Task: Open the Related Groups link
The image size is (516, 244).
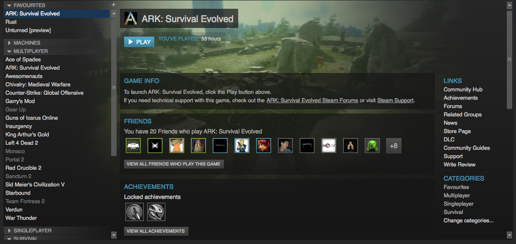Action: tap(463, 115)
